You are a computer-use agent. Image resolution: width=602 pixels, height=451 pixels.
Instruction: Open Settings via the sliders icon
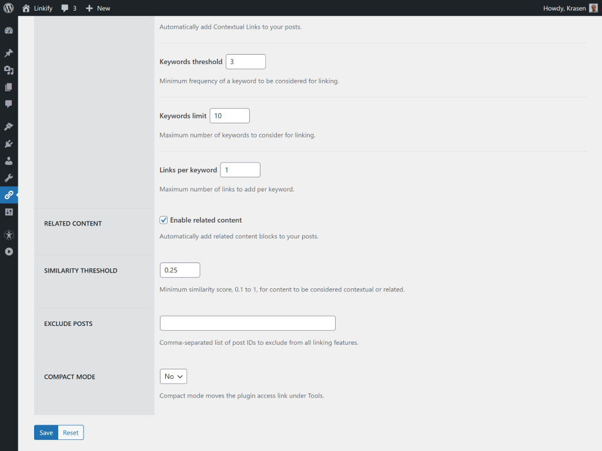pyautogui.click(x=9, y=212)
